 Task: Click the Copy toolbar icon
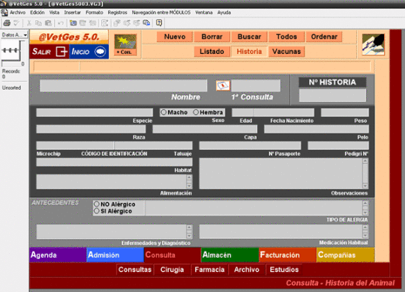click(38, 23)
